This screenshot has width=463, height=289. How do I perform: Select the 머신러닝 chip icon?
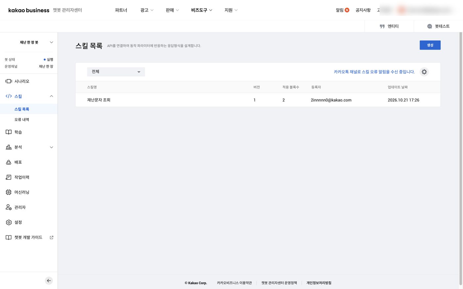tap(9, 192)
